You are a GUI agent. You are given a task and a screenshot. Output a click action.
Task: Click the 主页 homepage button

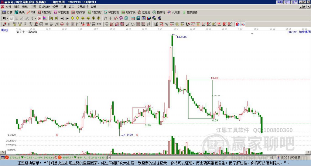tap(294, 2)
